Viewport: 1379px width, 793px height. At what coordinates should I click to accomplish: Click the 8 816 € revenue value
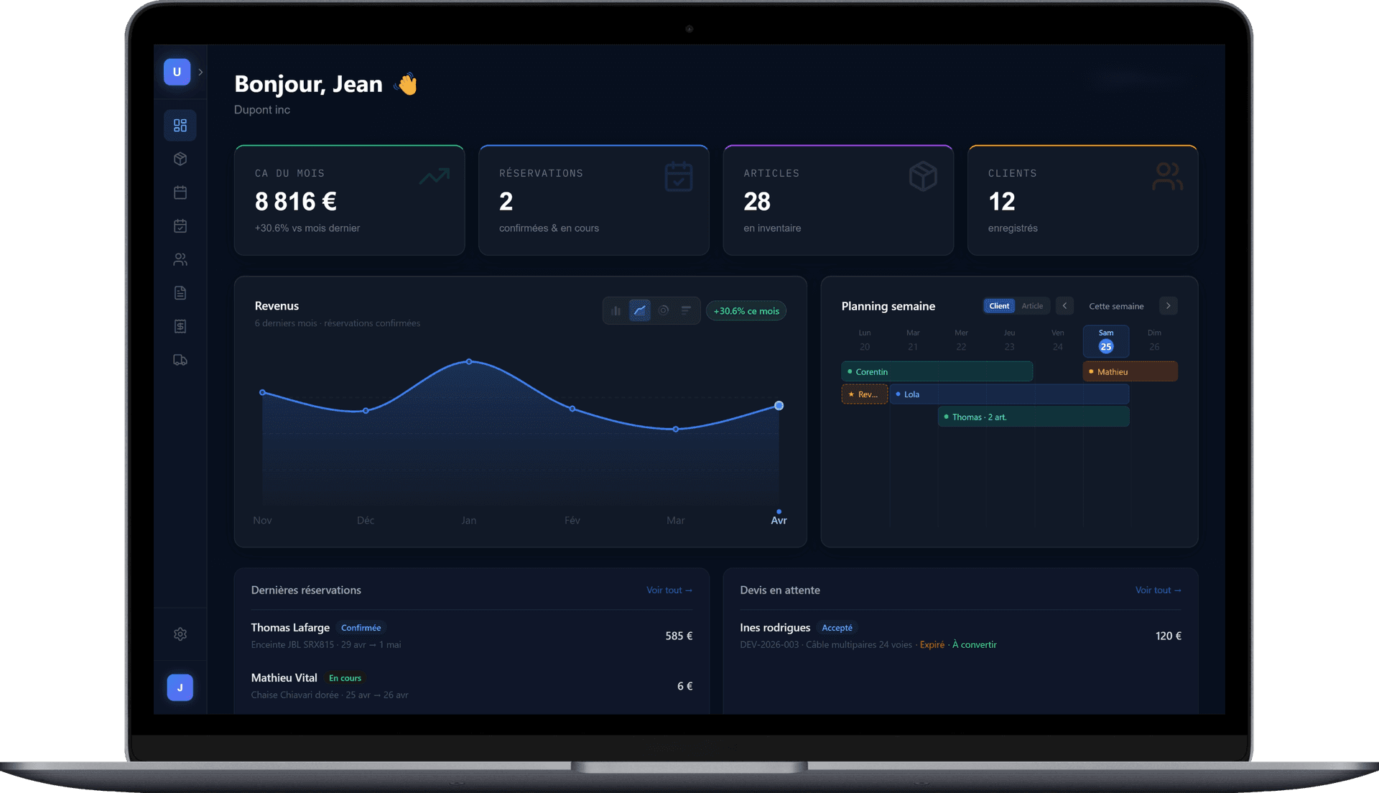(x=296, y=202)
